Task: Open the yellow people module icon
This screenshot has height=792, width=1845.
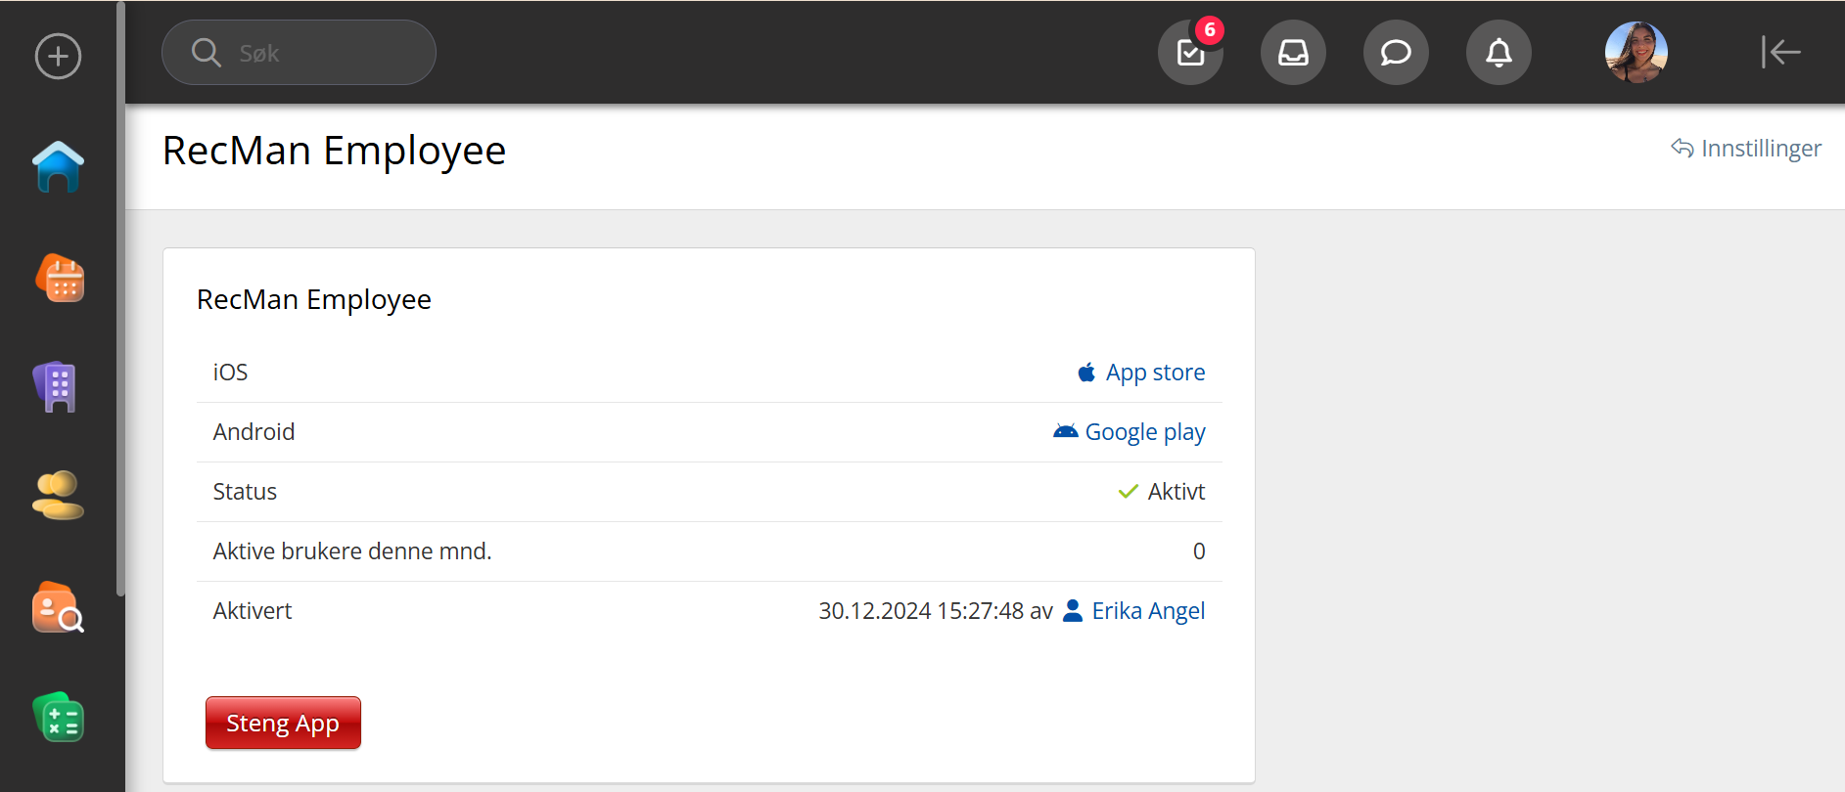Action: 58,495
